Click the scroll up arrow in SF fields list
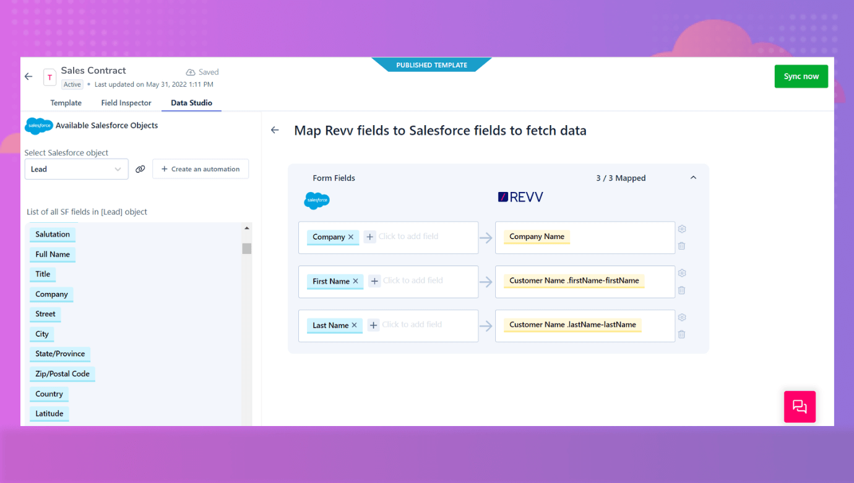The image size is (854, 483). (x=247, y=228)
